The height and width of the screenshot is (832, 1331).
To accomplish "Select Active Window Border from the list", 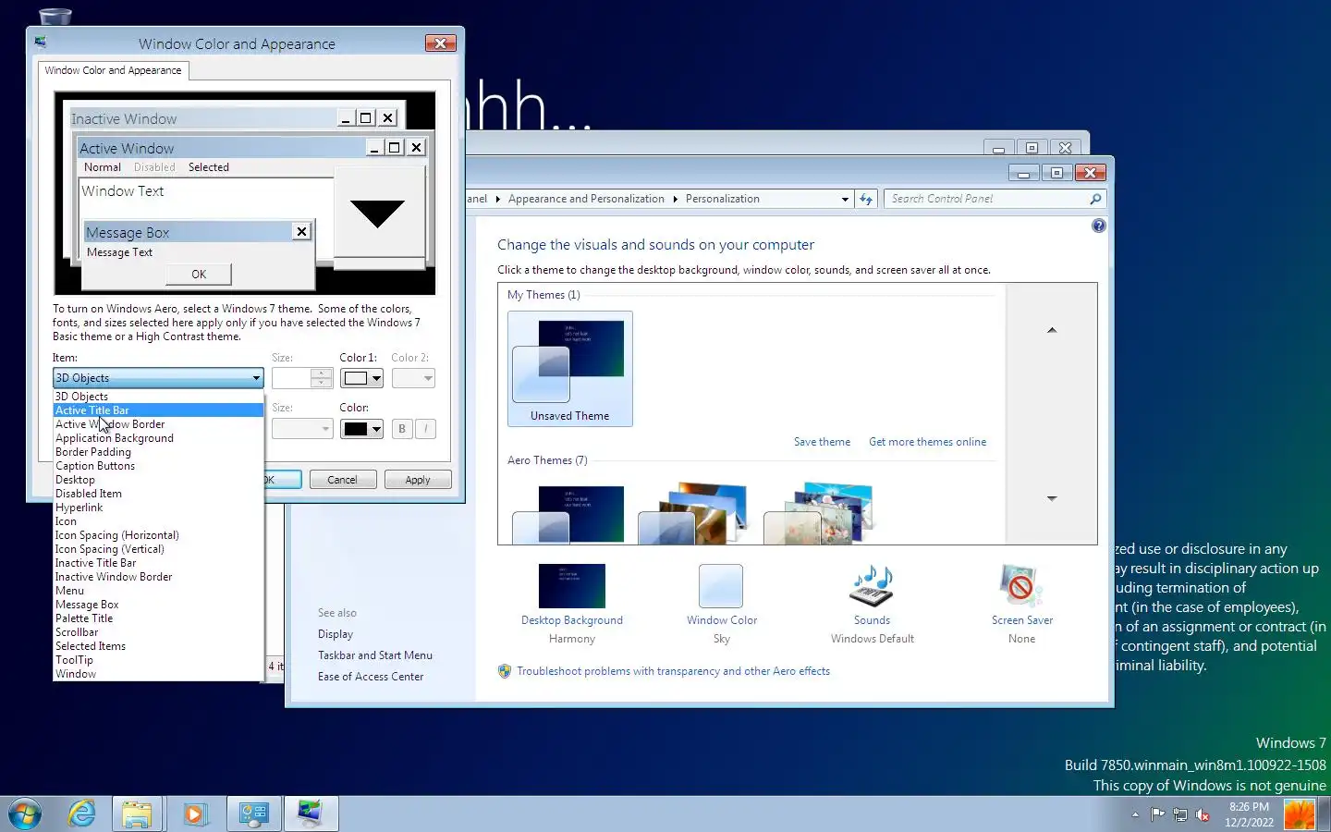I will pos(158,424).
